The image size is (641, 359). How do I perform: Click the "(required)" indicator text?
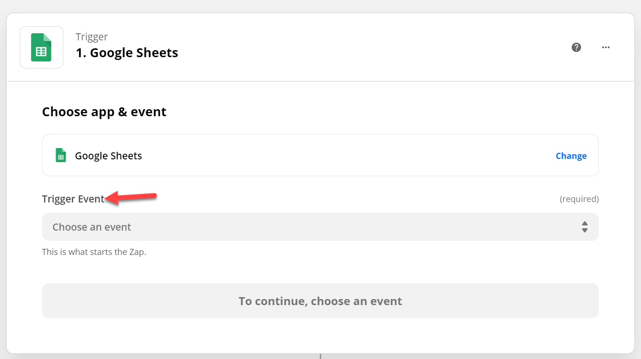pos(579,199)
